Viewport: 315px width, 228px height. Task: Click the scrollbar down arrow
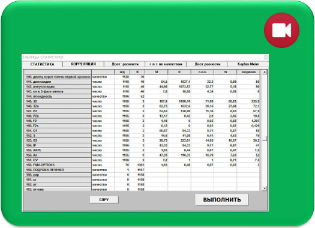tap(265, 188)
